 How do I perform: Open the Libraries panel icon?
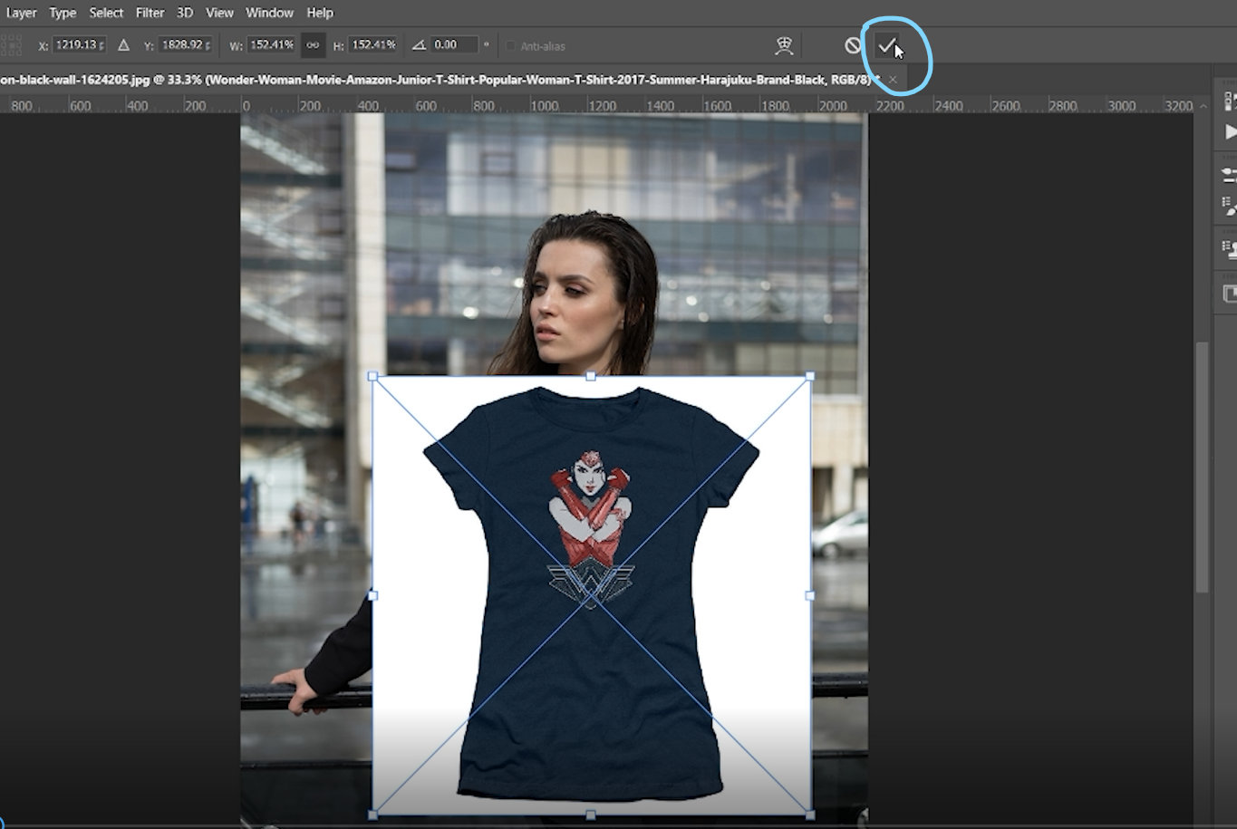click(x=1228, y=293)
